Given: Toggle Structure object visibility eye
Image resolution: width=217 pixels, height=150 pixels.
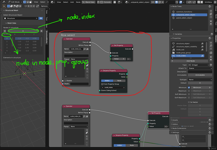Looking at the screenshot, I should click(x=41, y=18).
